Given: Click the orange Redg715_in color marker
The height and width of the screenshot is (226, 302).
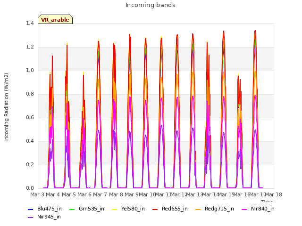Looking at the screenshot, I should (198, 209).
